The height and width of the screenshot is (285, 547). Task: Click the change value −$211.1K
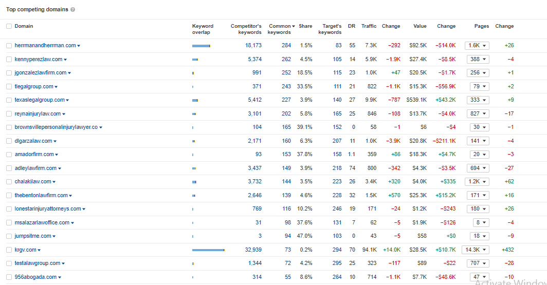[x=444, y=141]
